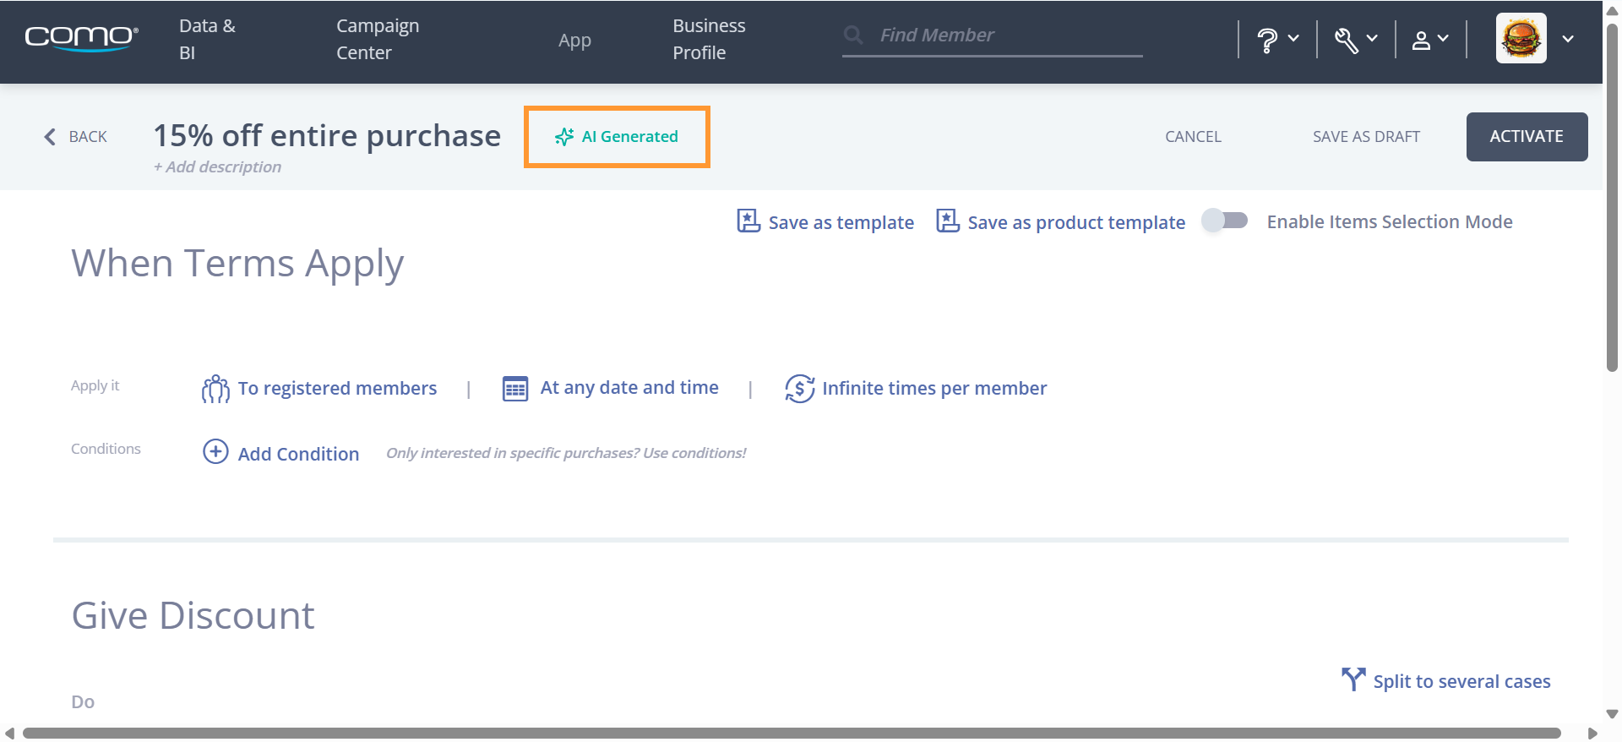Expand the business avatar dropdown chevron

(x=1568, y=39)
